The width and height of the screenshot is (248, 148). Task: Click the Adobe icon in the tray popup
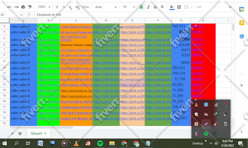click(x=196, y=124)
